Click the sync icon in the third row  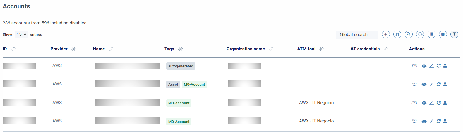point(438,103)
